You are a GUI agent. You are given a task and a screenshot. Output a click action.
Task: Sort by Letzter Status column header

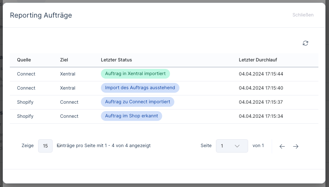coord(116,60)
